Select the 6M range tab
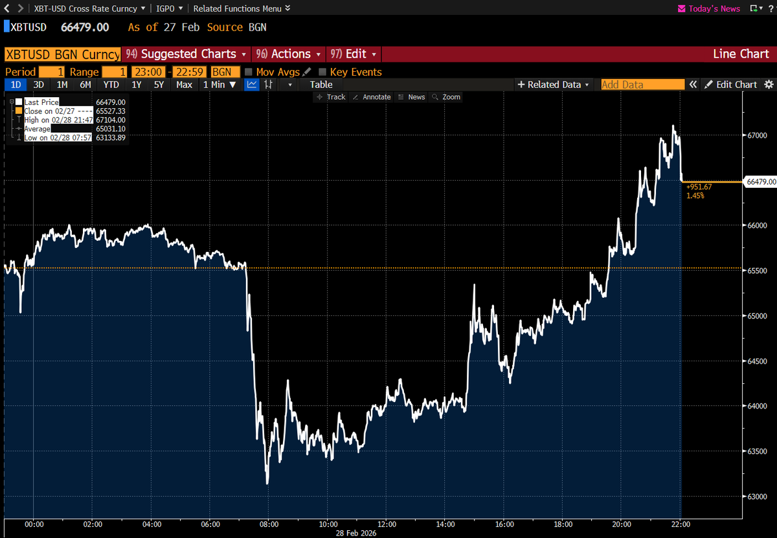Viewport: 777px width, 538px height. click(x=85, y=84)
